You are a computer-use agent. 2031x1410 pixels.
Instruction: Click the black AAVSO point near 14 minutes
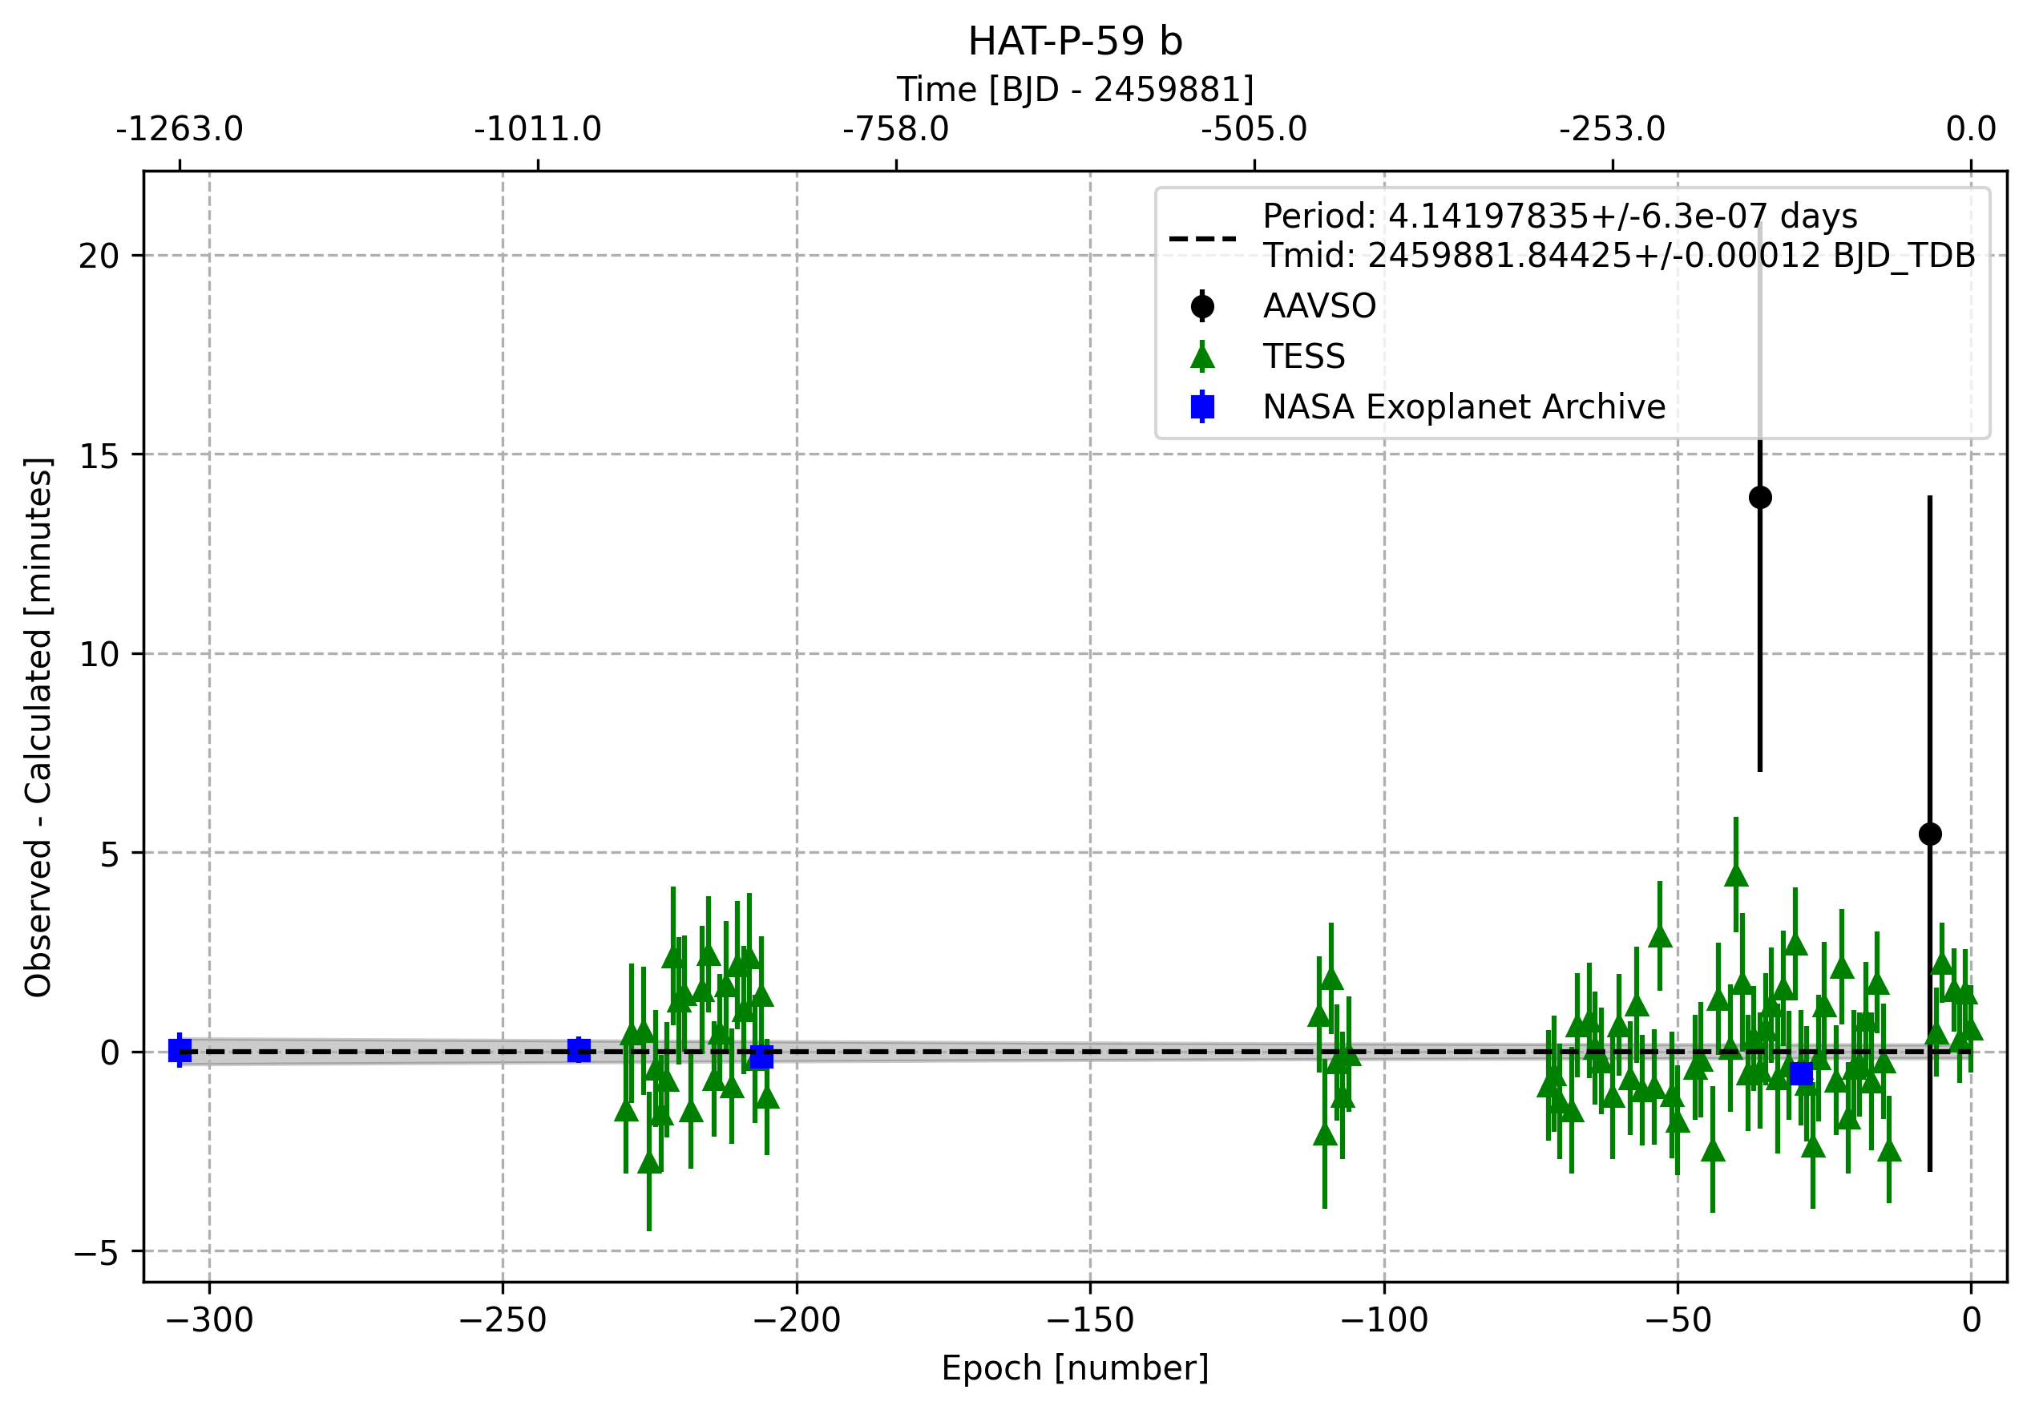pyautogui.click(x=1760, y=497)
